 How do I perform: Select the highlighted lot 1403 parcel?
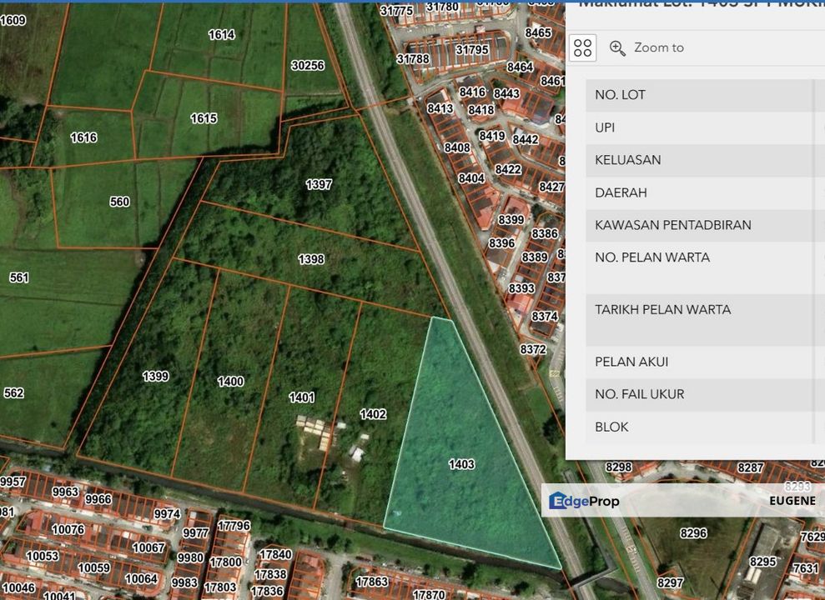pos(461,464)
